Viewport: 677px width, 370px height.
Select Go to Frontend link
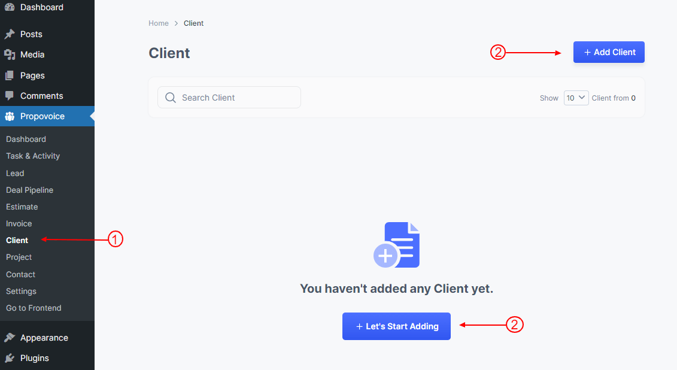(x=34, y=308)
